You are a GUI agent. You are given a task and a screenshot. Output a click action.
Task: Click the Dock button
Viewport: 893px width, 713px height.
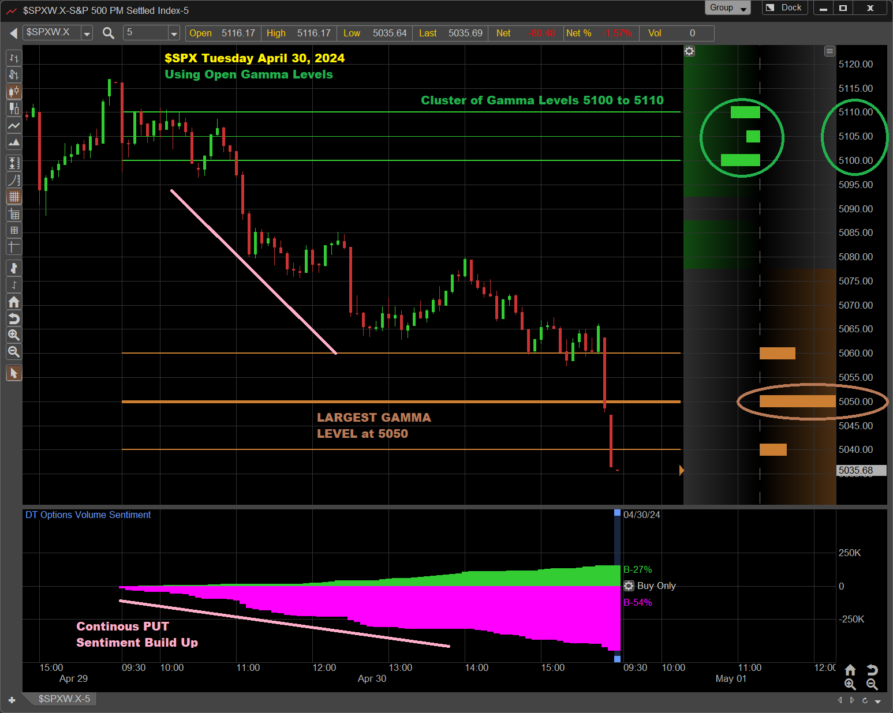tap(784, 8)
